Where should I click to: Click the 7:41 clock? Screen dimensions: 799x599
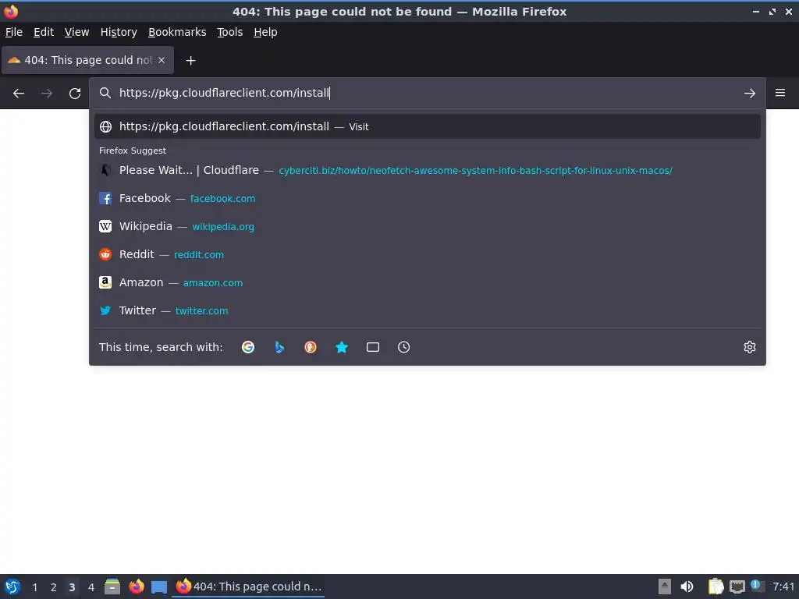click(x=783, y=587)
